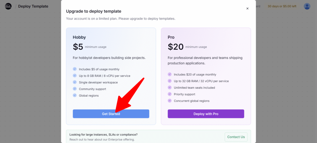Click the Contact Us button
The width and height of the screenshot is (317, 143).
[x=236, y=137]
